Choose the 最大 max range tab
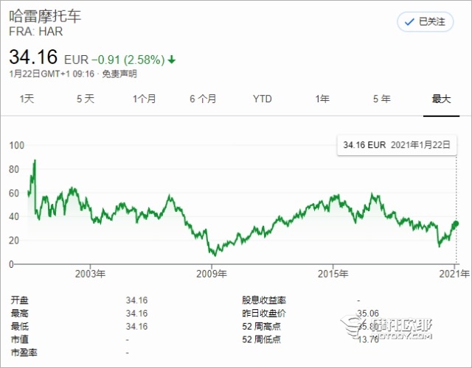This screenshot has height=368, width=472. [x=441, y=99]
